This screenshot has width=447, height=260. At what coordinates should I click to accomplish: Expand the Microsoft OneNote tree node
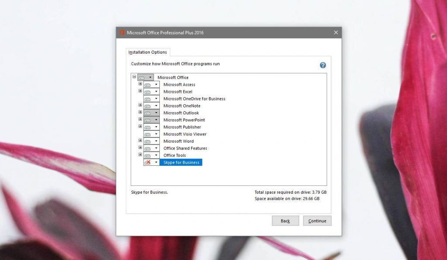pyautogui.click(x=140, y=105)
